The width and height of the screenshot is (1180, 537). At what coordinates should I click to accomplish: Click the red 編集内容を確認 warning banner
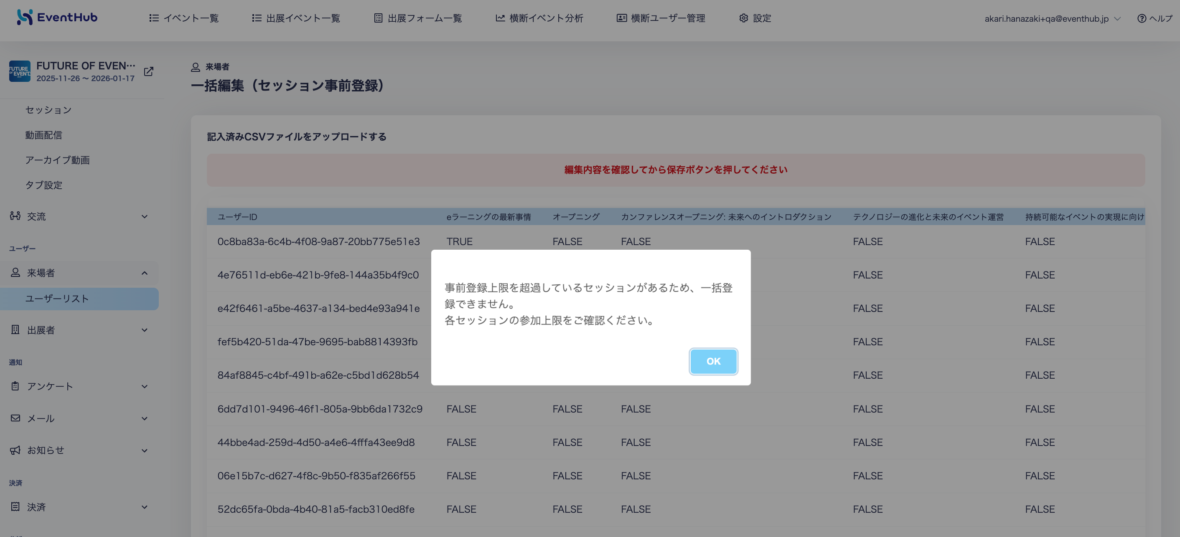click(676, 170)
